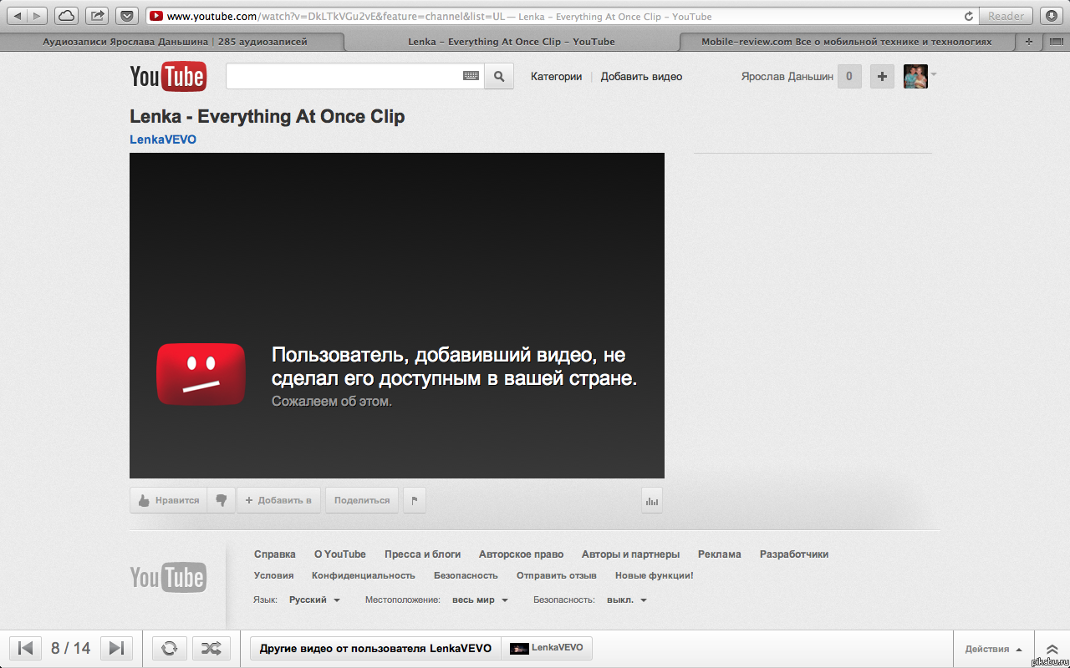Screen dimensions: 1070x668
Task: Click the magnifier search button
Action: tap(499, 76)
